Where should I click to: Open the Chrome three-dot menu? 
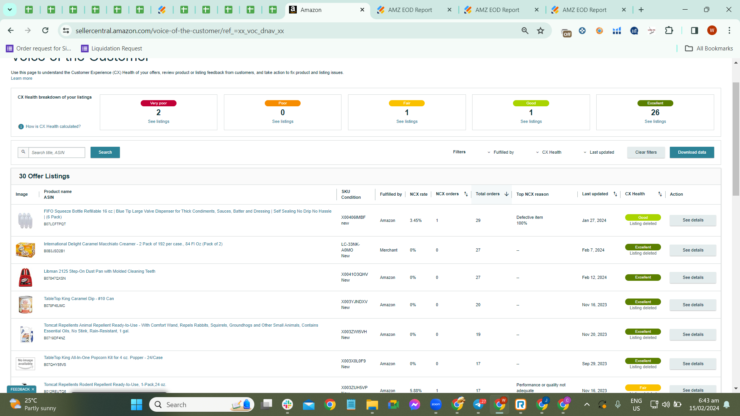pos(729,30)
